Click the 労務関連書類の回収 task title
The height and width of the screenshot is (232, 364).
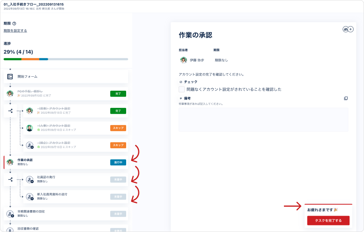point(31,211)
